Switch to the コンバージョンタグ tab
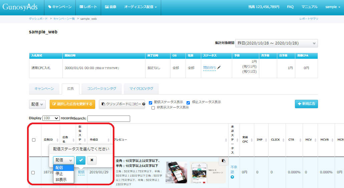The width and height of the screenshot is (344, 188). 101,89
